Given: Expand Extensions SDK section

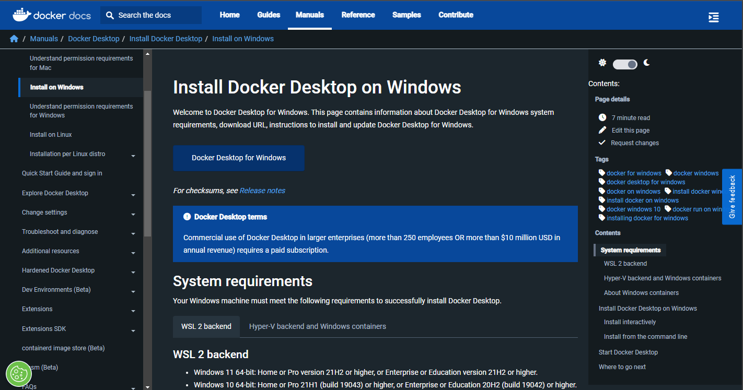Looking at the screenshot, I should click(x=133, y=330).
